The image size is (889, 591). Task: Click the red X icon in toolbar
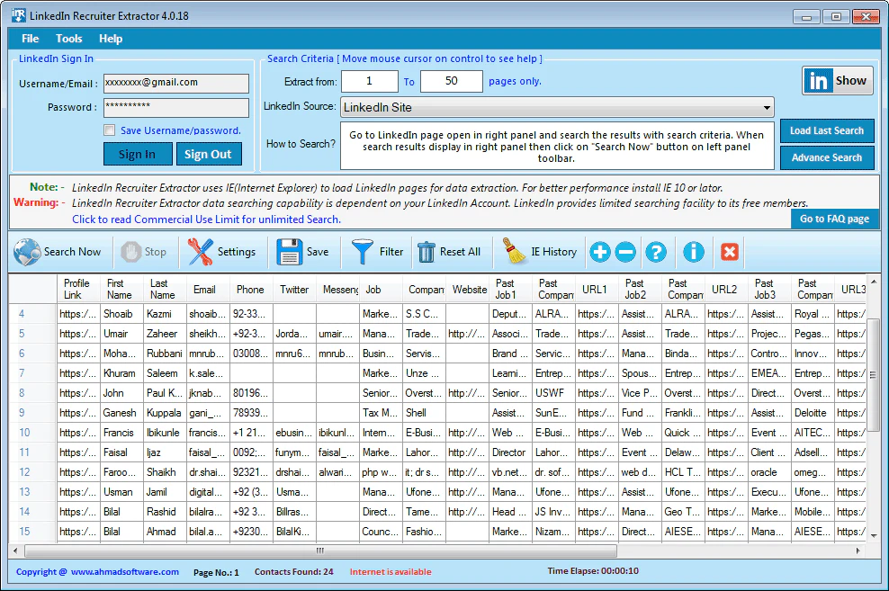[x=730, y=252]
